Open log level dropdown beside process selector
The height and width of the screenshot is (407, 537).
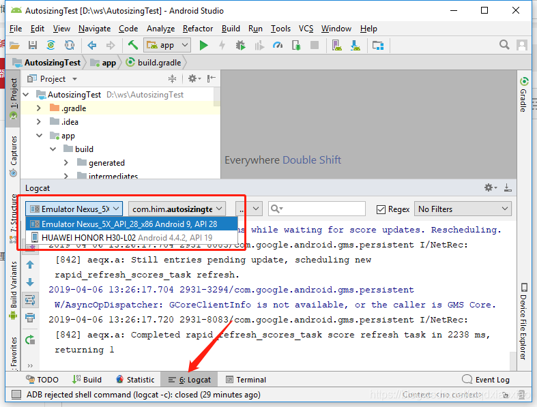coord(248,209)
